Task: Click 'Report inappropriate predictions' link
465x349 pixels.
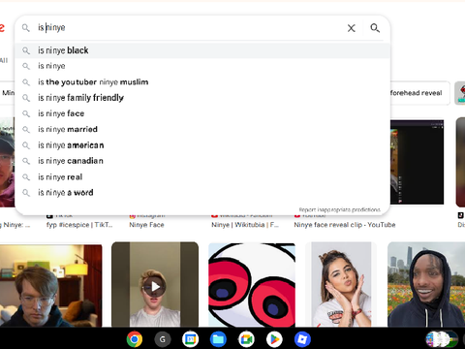Action: (x=339, y=209)
